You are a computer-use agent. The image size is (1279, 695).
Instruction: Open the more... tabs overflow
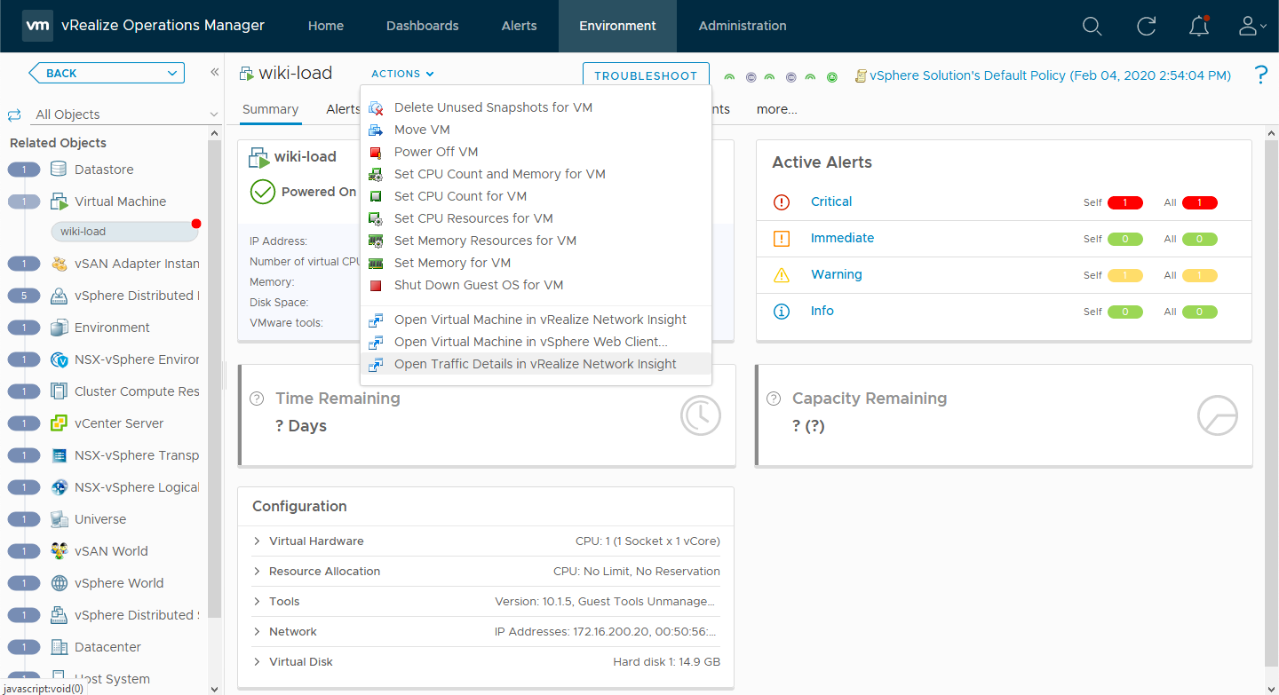tap(777, 109)
